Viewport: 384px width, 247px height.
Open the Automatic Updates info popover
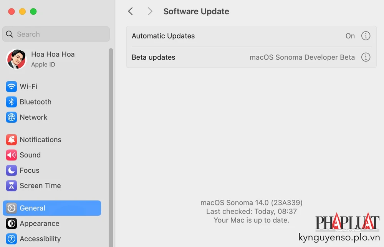(366, 36)
